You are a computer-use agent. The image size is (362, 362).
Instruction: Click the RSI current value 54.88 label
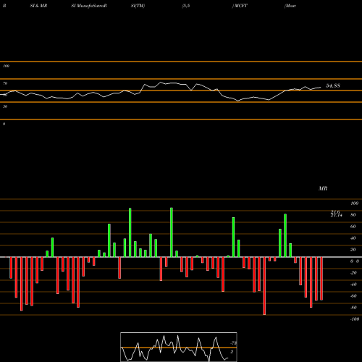(333, 85)
